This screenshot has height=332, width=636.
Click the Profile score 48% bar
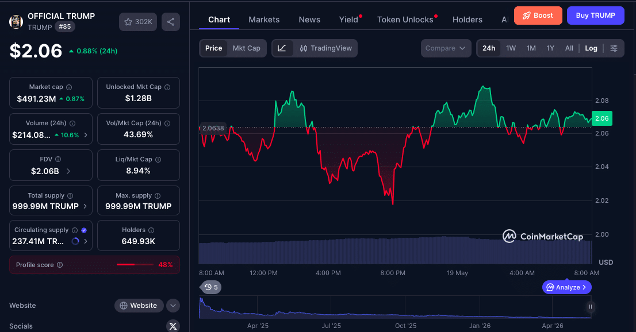pyautogui.click(x=135, y=265)
